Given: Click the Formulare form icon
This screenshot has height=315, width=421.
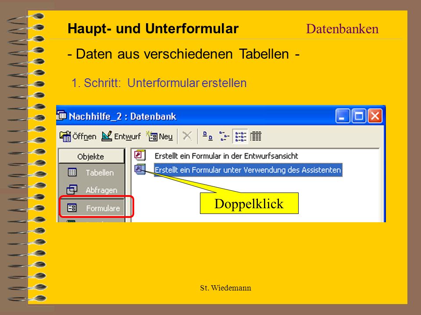Looking at the screenshot, I should point(72,207).
